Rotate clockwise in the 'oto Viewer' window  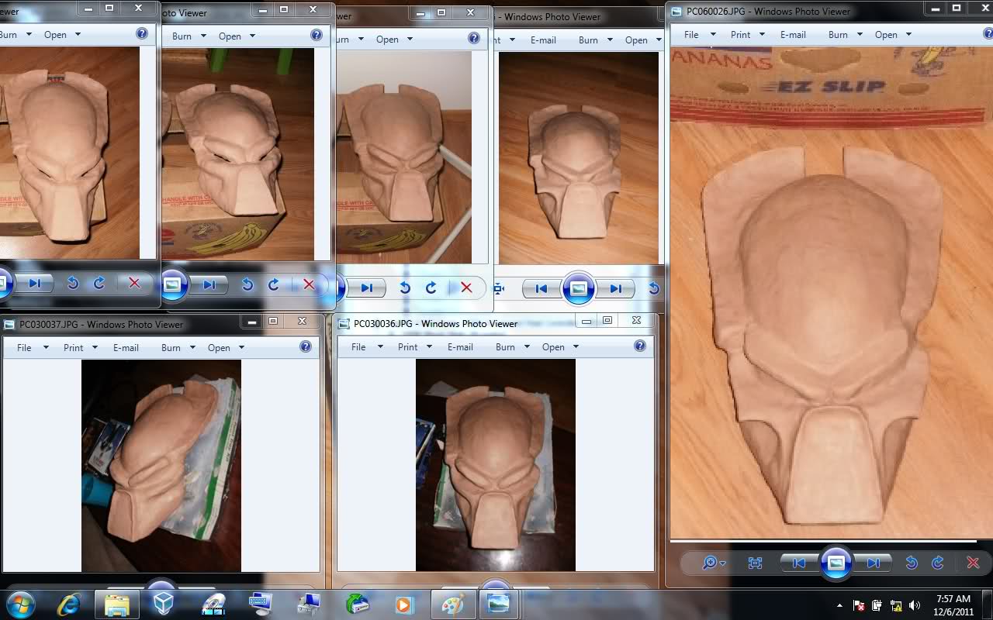point(274,284)
